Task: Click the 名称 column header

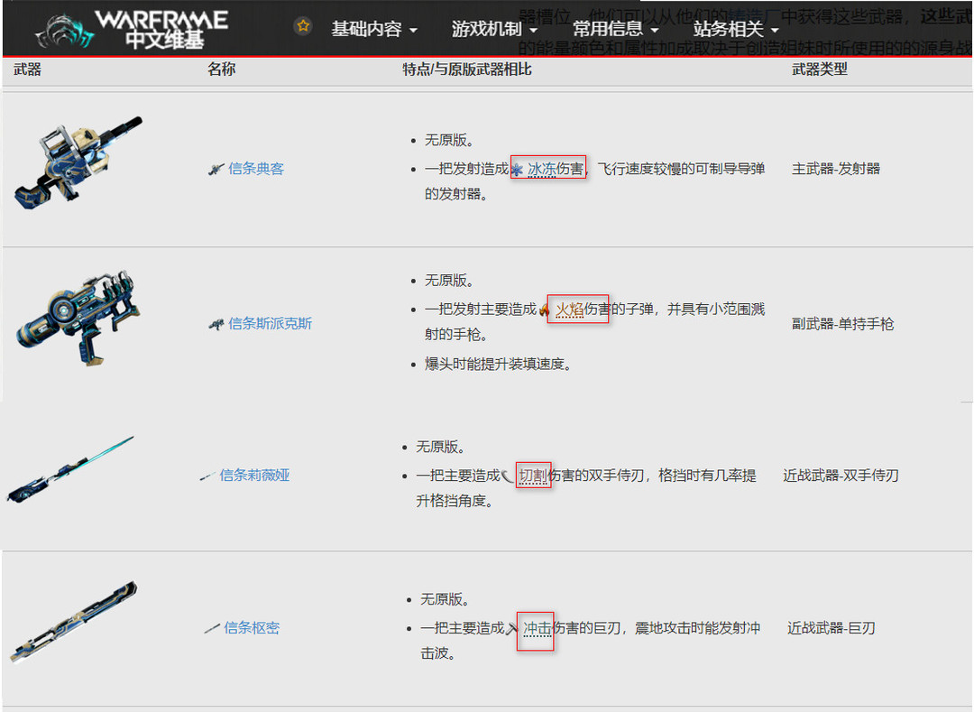Action: click(x=222, y=69)
